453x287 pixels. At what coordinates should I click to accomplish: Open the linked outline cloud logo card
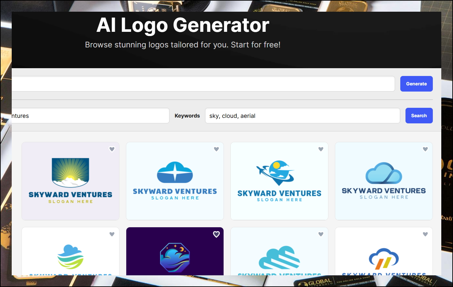point(384,181)
